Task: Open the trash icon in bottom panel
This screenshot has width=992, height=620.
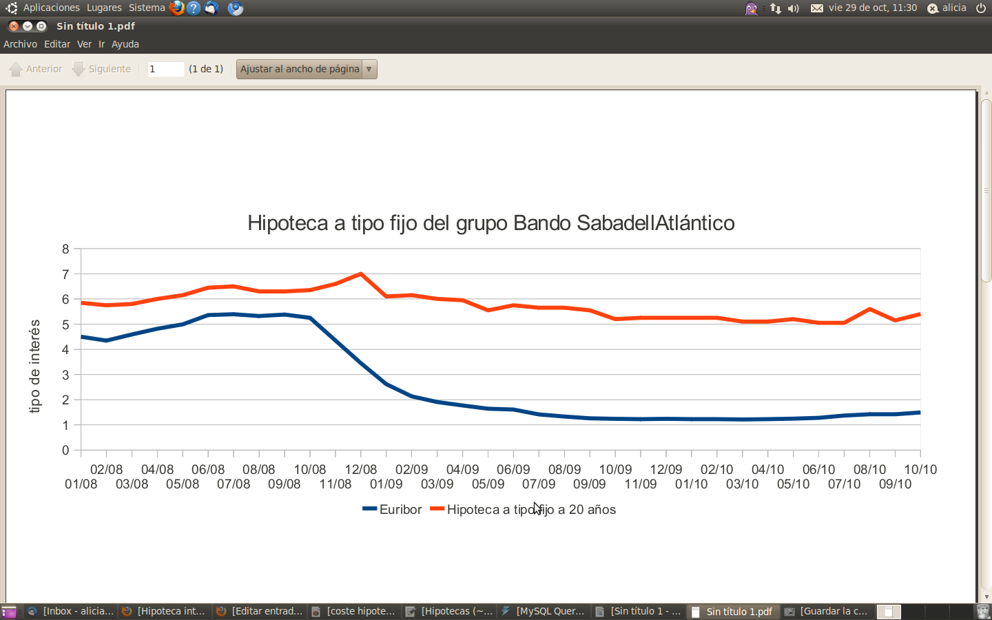Action: click(983, 612)
